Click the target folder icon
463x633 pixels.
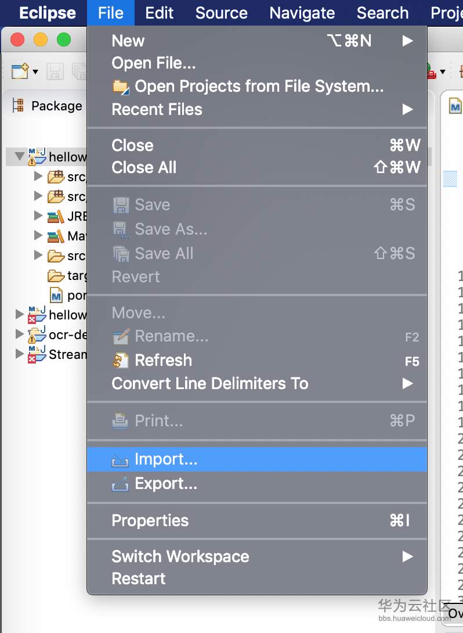click(x=56, y=275)
